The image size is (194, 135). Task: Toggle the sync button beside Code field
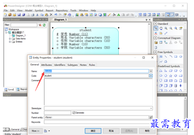pyautogui.click(x=151, y=76)
